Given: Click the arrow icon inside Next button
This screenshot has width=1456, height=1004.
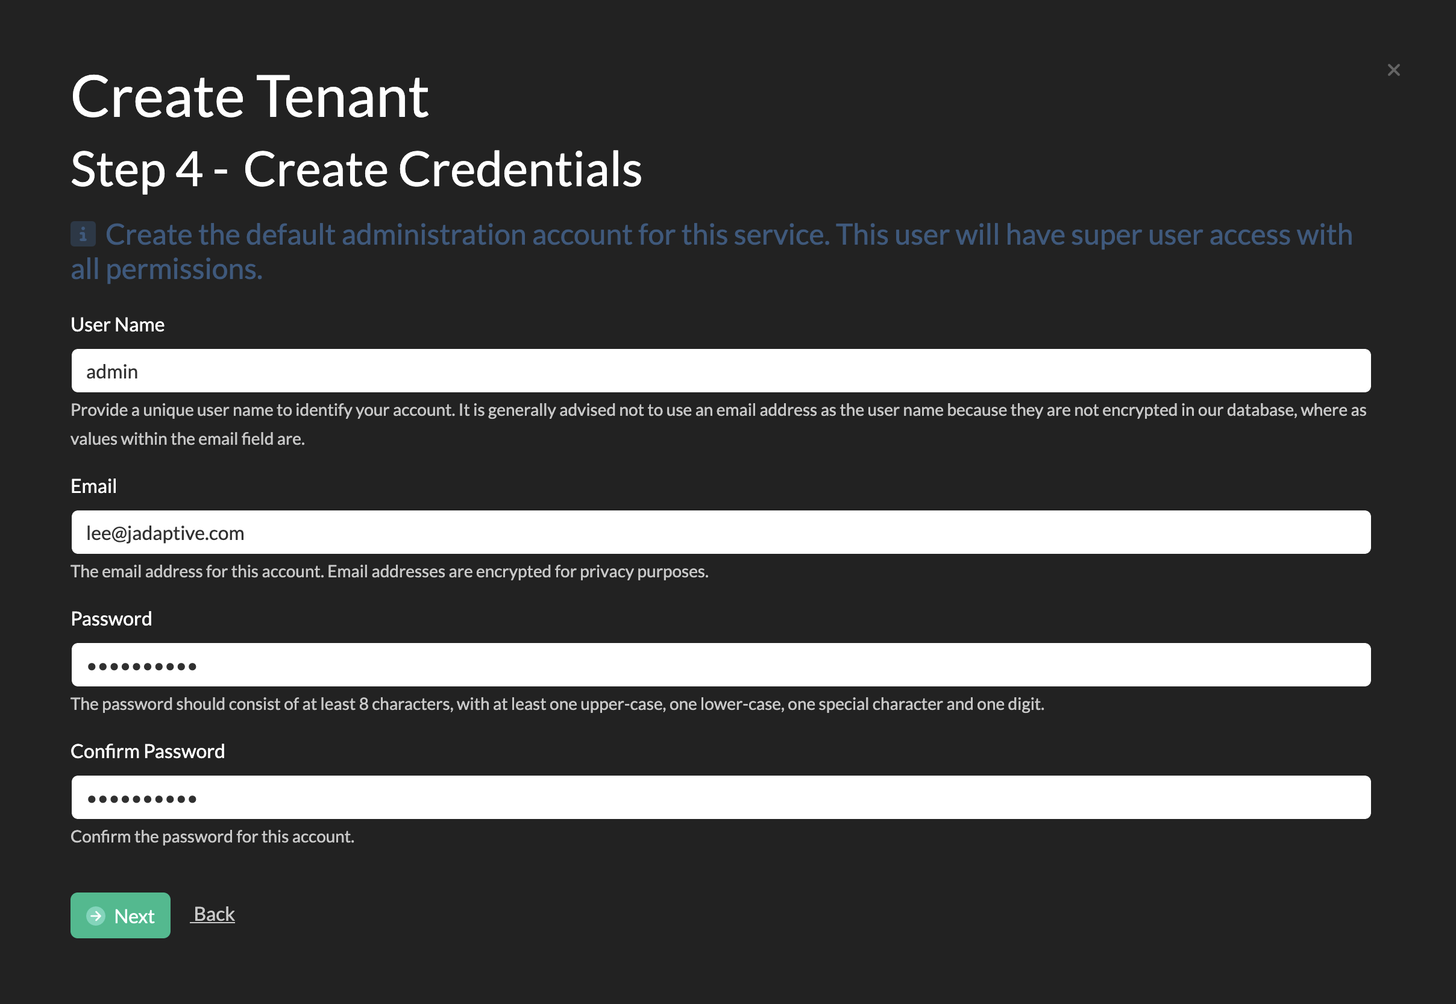Looking at the screenshot, I should 96,916.
